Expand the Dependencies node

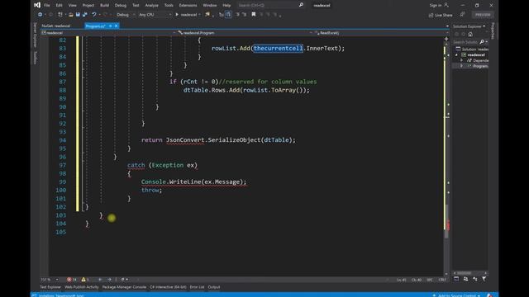tap(461, 60)
